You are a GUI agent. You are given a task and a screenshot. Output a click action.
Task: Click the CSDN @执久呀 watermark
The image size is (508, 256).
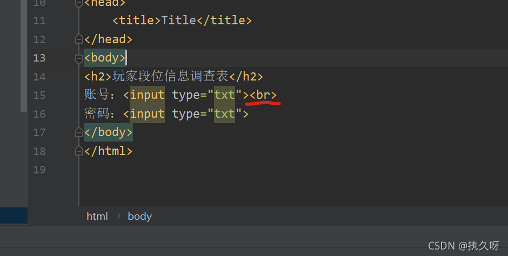464,246
